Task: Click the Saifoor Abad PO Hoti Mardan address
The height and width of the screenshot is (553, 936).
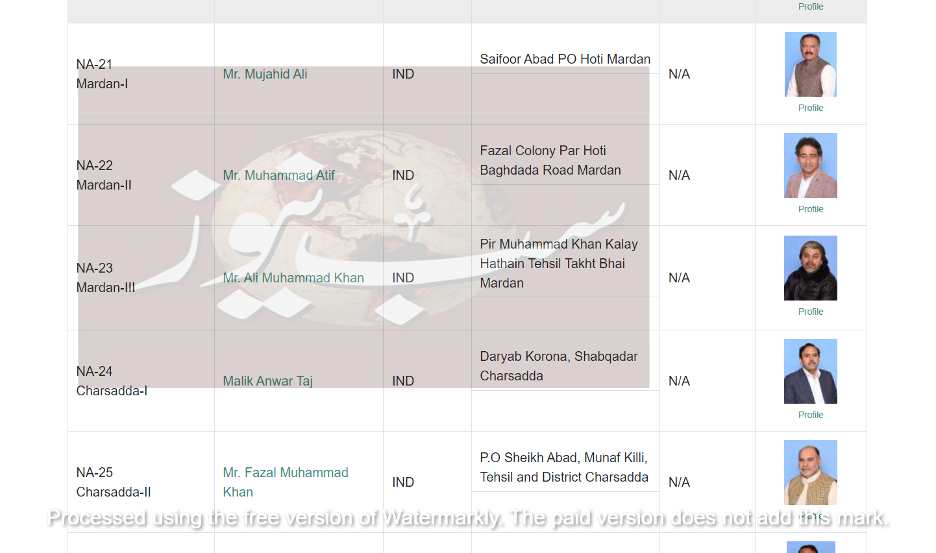Action: click(x=565, y=59)
